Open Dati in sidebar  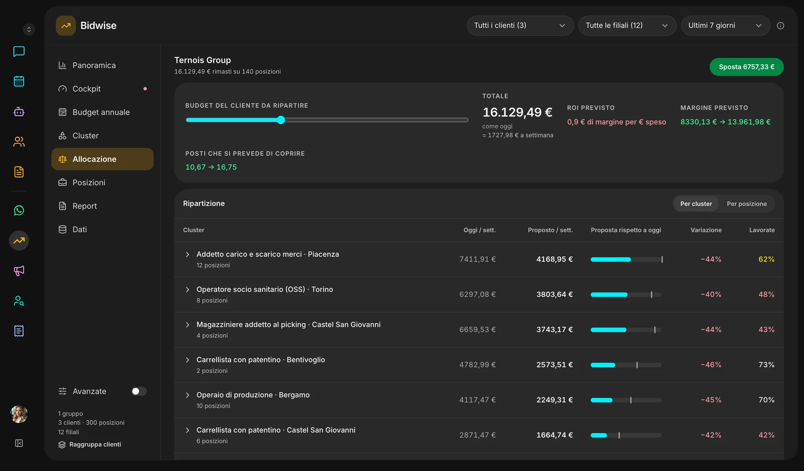[102, 229]
